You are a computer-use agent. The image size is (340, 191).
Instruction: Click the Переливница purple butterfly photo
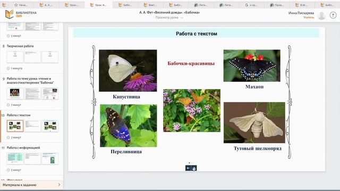129,126
